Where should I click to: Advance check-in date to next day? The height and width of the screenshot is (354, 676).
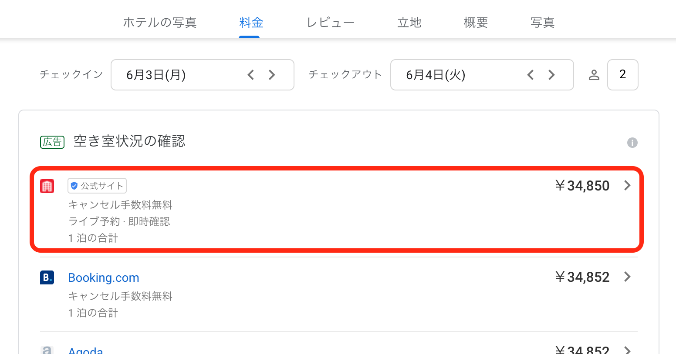(x=272, y=75)
